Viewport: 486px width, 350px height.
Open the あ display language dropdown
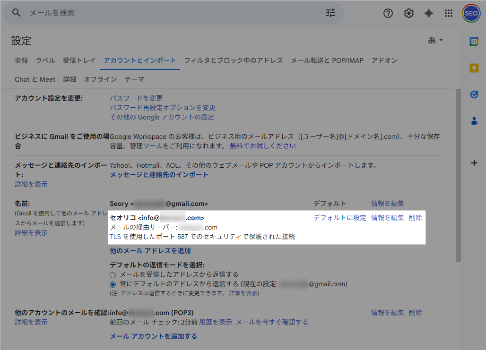point(434,40)
